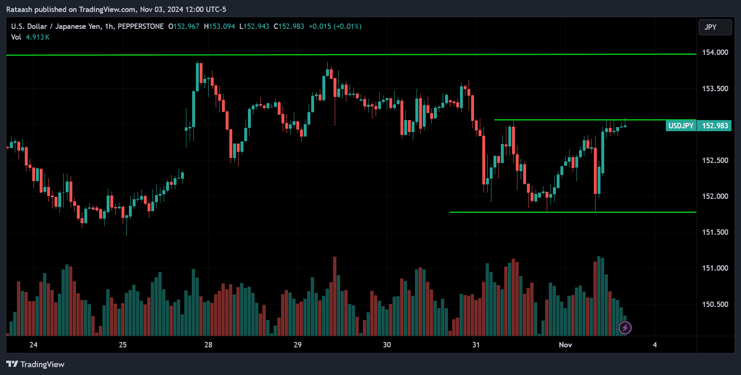741x375 pixels.
Task: Click the 154.000 price axis label
Action: (715, 52)
